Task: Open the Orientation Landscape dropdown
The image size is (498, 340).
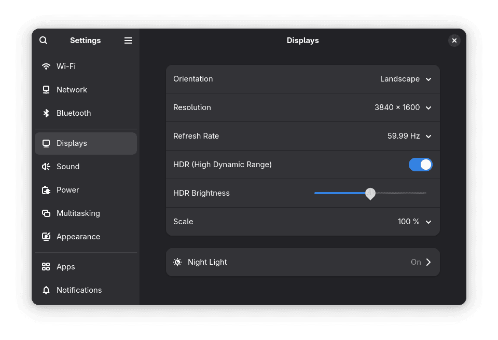Action: pos(406,79)
